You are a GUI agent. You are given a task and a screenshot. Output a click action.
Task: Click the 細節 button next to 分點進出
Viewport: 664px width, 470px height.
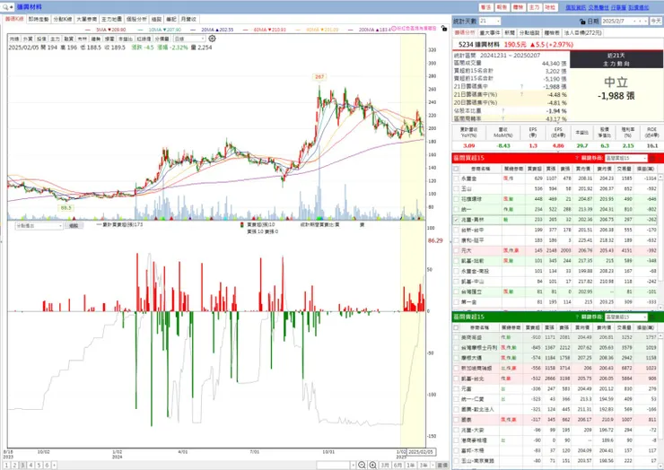pos(74,226)
